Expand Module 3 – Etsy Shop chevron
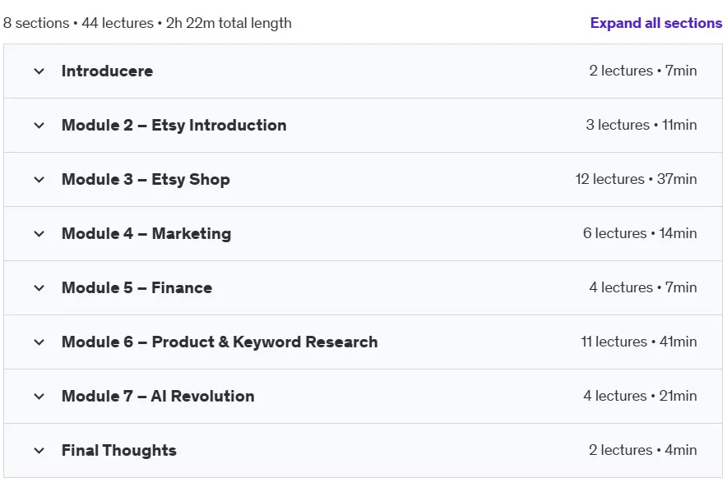The image size is (727, 482). click(39, 180)
